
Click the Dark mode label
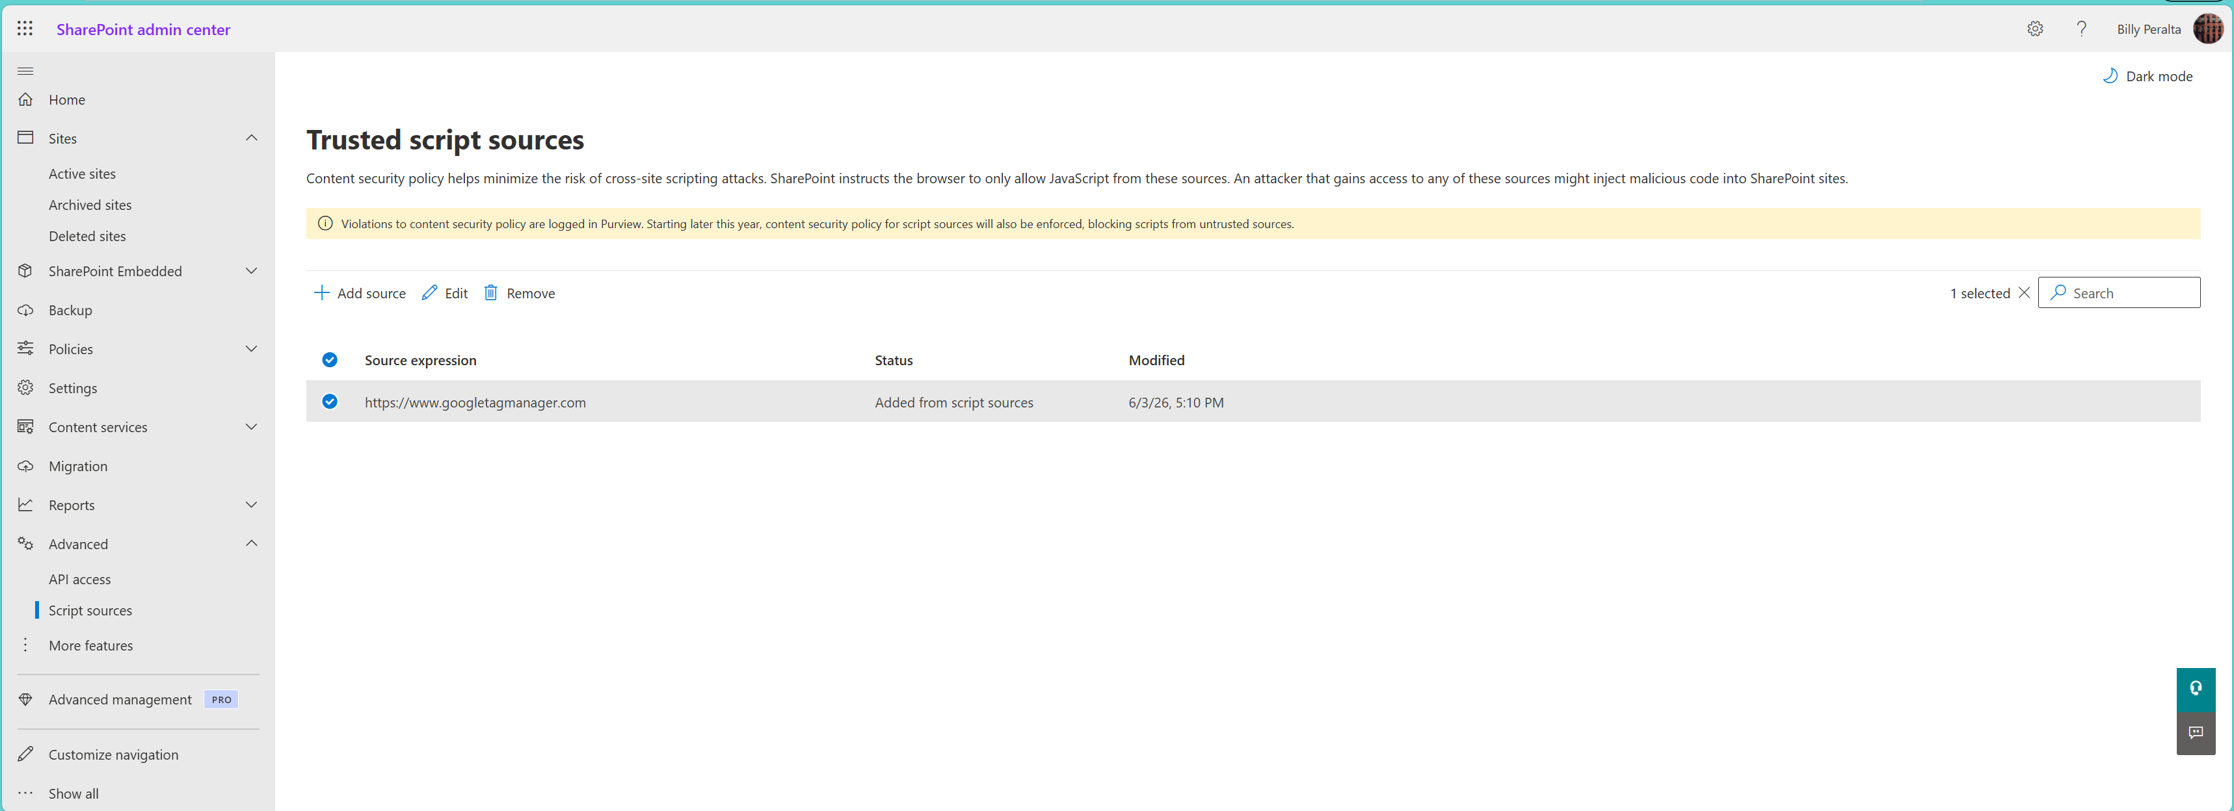click(x=2159, y=76)
